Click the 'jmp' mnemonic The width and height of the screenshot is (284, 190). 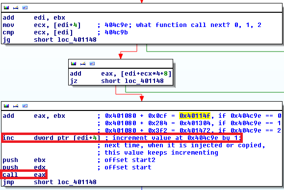tap(8, 182)
